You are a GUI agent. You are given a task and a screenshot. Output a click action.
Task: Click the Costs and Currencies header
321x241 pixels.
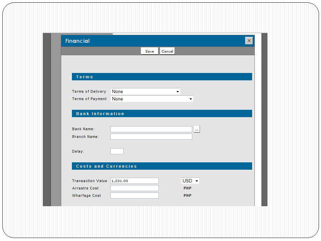162,166
